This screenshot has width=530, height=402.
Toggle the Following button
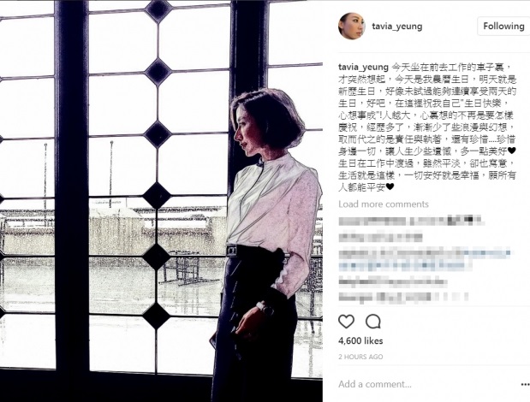[503, 26]
